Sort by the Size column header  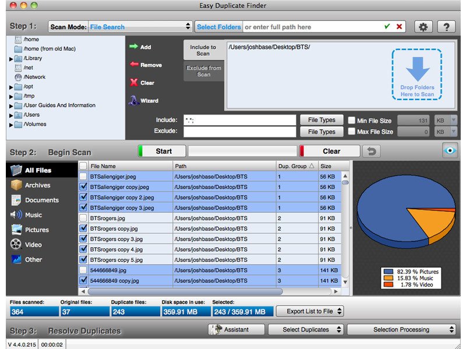click(x=334, y=166)
